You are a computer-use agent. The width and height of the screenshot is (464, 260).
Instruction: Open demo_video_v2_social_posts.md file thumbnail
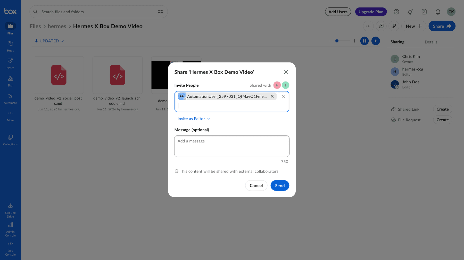(x=59, y=75)
